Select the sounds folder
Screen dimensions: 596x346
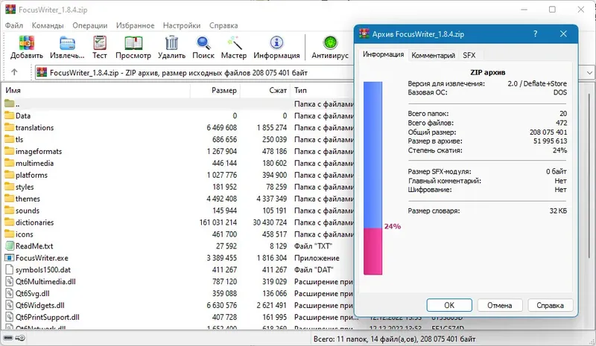point(178,211)
